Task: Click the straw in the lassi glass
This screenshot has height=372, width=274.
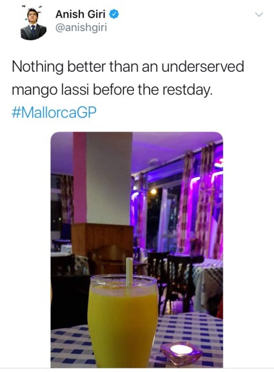Action: click(x=129, y=275)
